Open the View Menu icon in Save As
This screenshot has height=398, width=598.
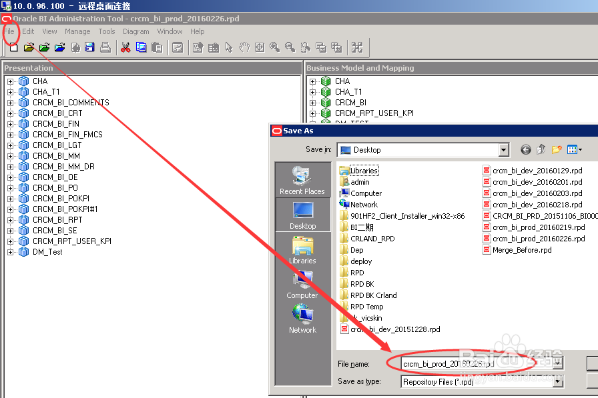pos(574,150)
